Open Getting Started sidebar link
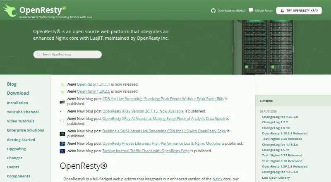Viewport: 331px width, 182px height. click(x=21, y=139)
